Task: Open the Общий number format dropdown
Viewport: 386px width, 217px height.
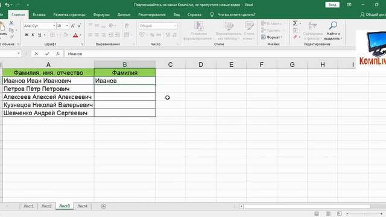Action: click(176, 26)
